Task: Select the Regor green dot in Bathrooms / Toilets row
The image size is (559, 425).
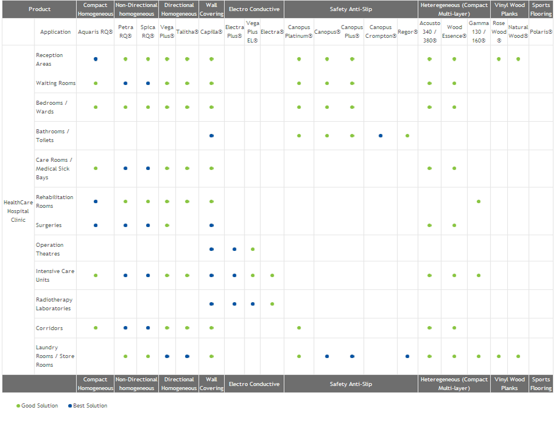Action: pos(408,136)
